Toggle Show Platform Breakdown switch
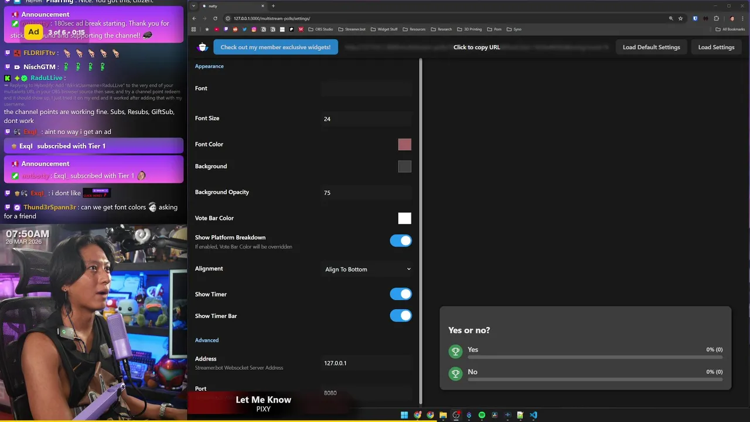Image resolution: width=750 pixels, height=422 pixels. pyautogui.click(x=401, y=240)
